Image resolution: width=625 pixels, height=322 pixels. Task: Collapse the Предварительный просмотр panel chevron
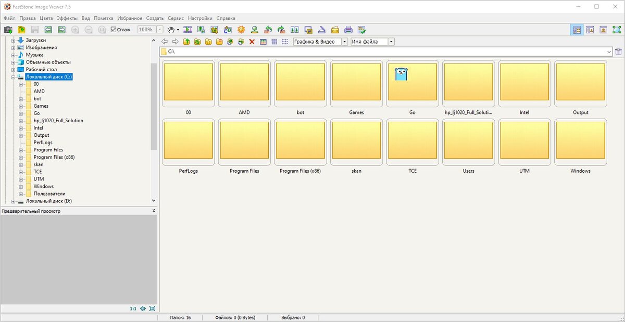pos(153,211)
